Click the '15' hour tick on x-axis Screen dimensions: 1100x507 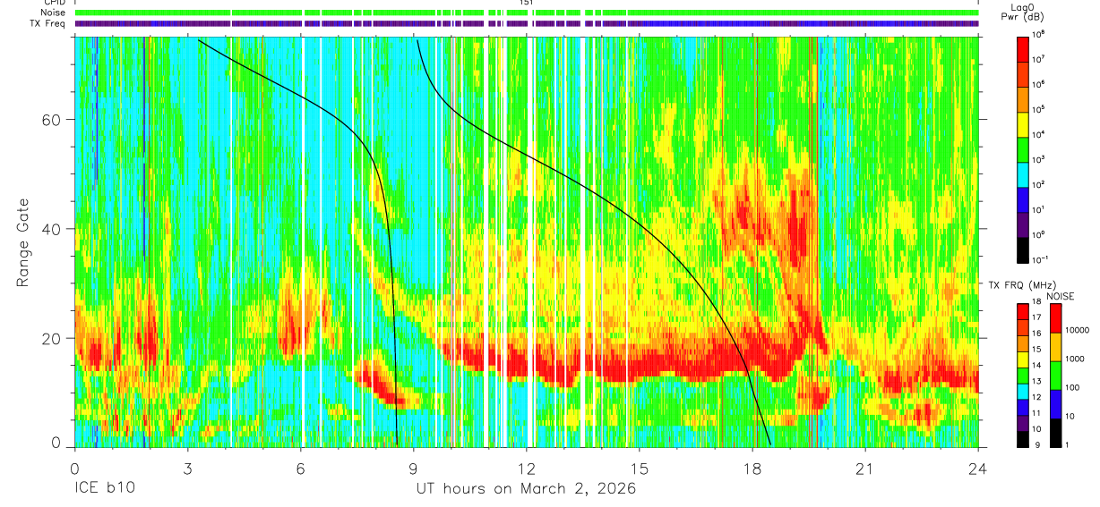point(640,468)
